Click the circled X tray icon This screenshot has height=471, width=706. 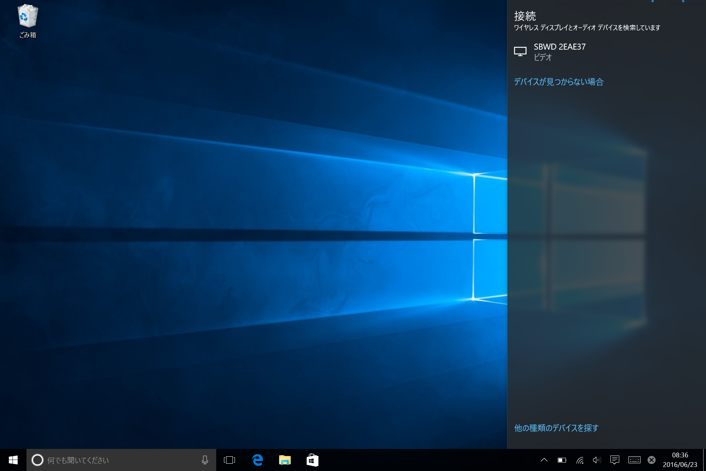coord(652,460)
